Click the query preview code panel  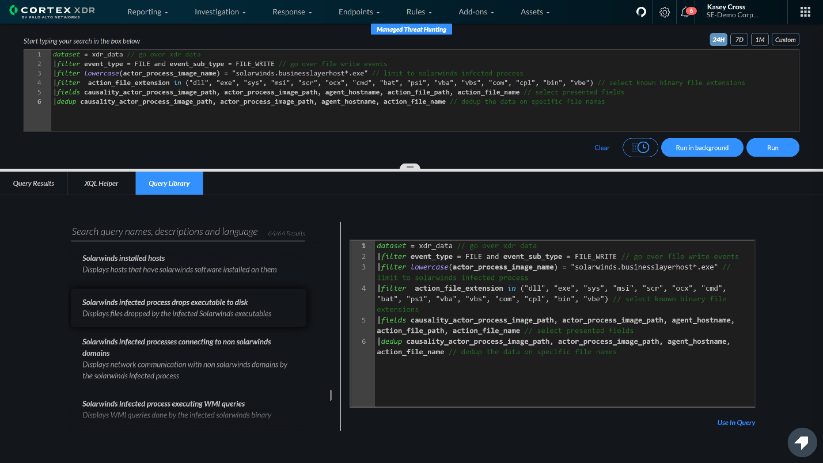point(552,324)
